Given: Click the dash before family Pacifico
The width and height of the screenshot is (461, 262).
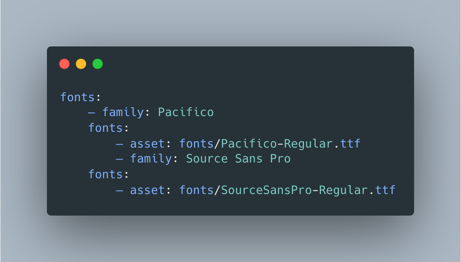Looking at the screenshot, I should pyautogui.click(x=91, y=113).
